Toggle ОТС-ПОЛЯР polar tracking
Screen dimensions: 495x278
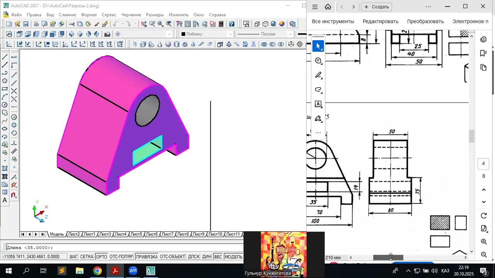coord(121,257)
